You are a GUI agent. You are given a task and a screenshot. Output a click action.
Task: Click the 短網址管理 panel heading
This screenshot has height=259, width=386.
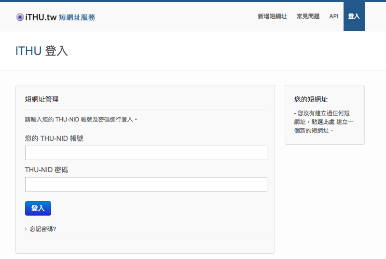tap(41, 99)
